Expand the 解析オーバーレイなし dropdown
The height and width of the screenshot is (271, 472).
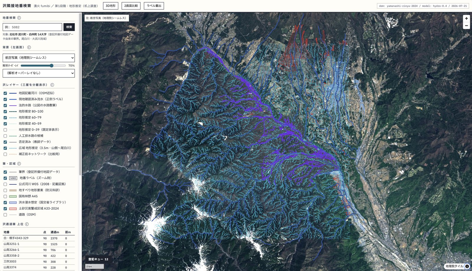(39, 73)
